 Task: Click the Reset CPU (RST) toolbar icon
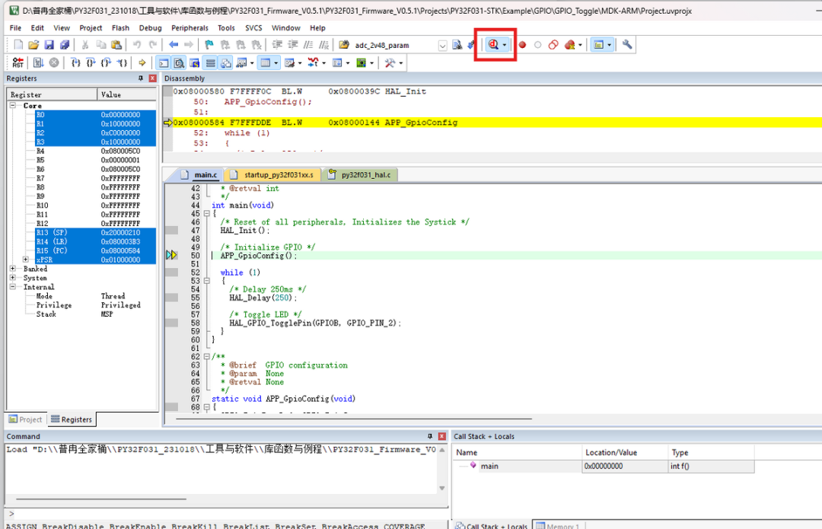(x=18, y=62)
